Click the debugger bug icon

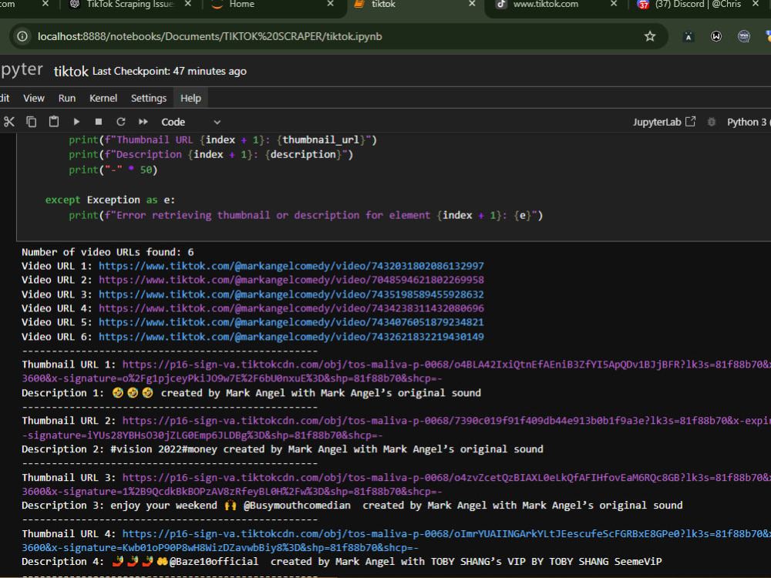tap(711, 122)
